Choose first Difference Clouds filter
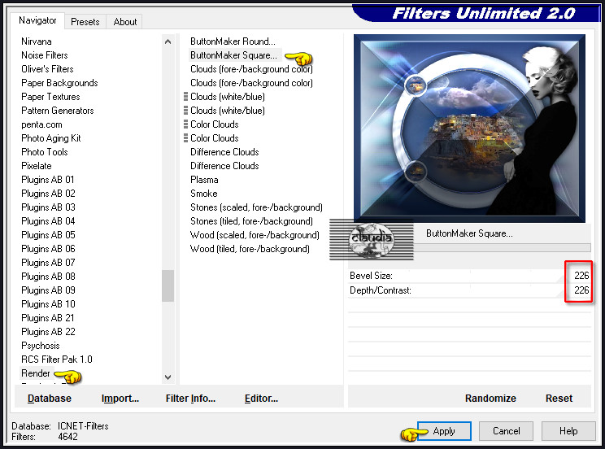605x449 pixels. tap(224, 152)
